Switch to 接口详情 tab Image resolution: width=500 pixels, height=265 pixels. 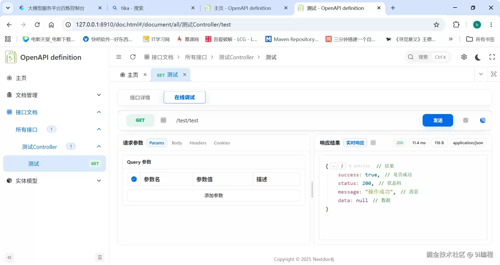tap(140, 97)
